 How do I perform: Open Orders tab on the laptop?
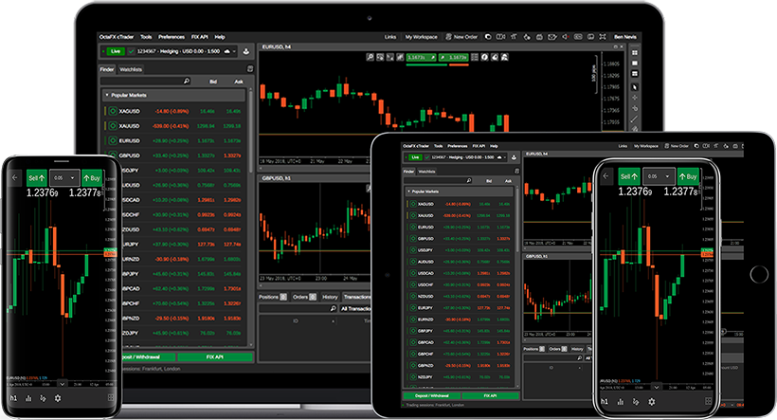click(x=304, y=297)
